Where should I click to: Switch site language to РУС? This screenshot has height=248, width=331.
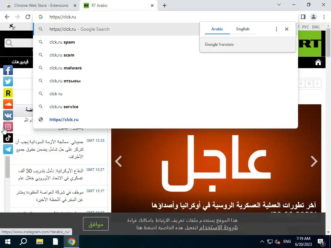coord(305,27)
